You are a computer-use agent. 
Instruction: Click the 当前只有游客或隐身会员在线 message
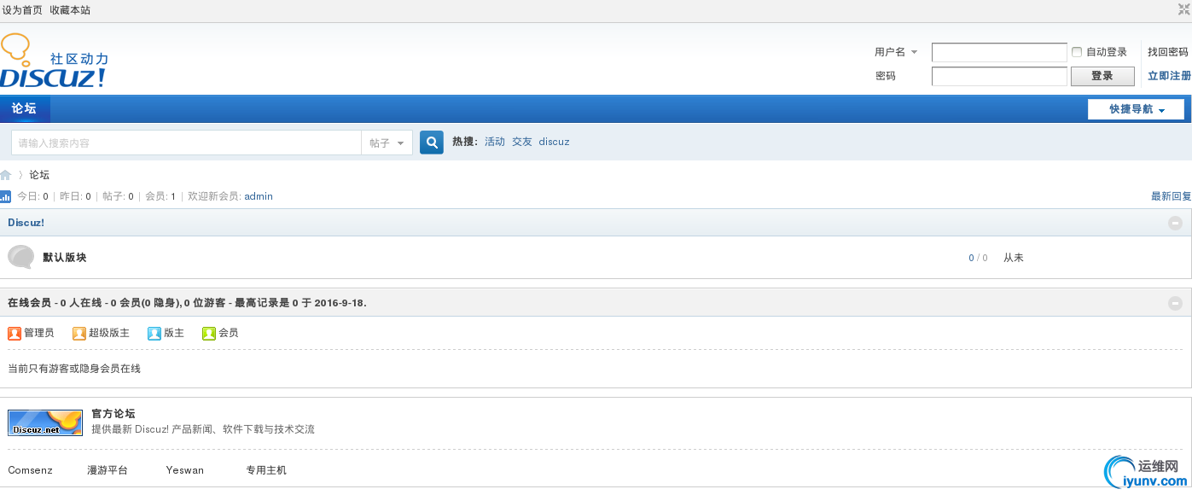pyautogui.click(x=74, y=369)
